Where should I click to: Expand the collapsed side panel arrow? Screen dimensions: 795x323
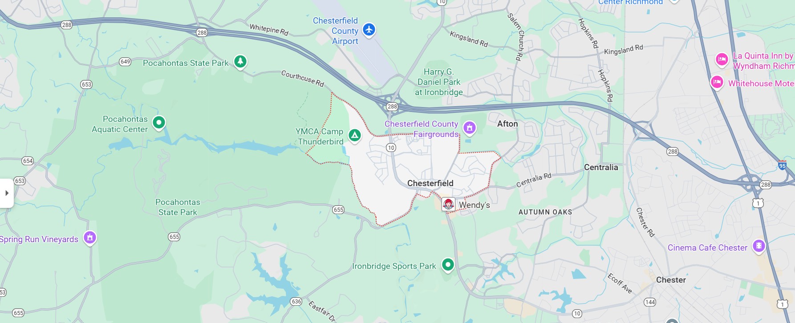[x=7, y=193]
